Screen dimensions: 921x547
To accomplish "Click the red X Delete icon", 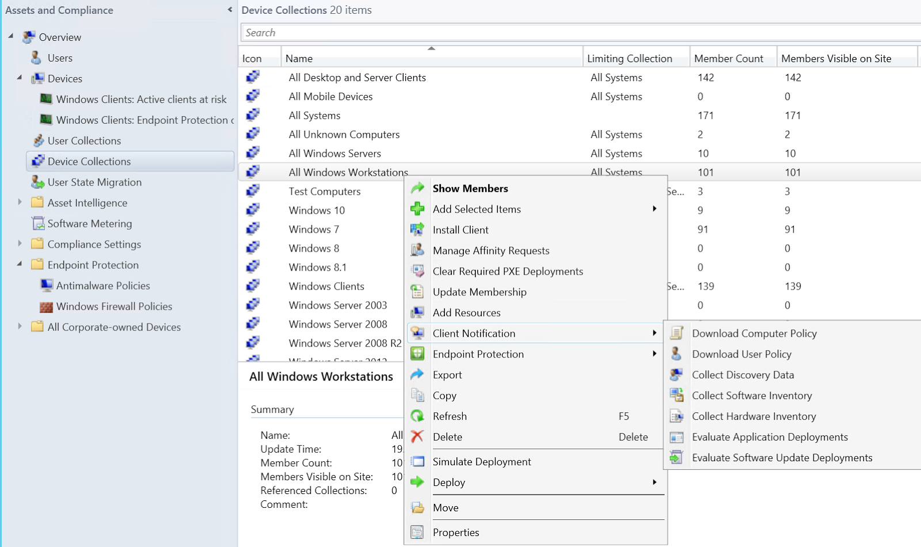I will 417,437.
